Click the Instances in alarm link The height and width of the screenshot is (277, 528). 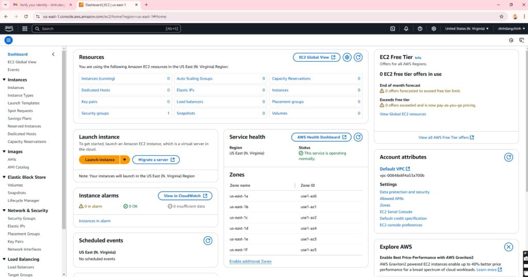pyautogui.click(x=95, y=221)
